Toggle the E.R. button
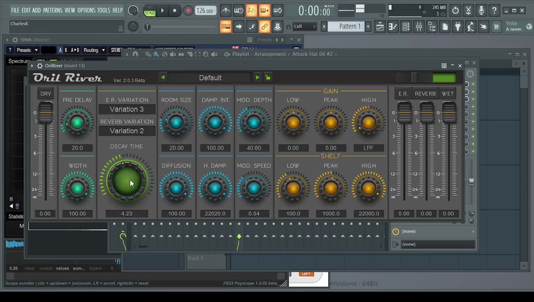 point(403,94)
